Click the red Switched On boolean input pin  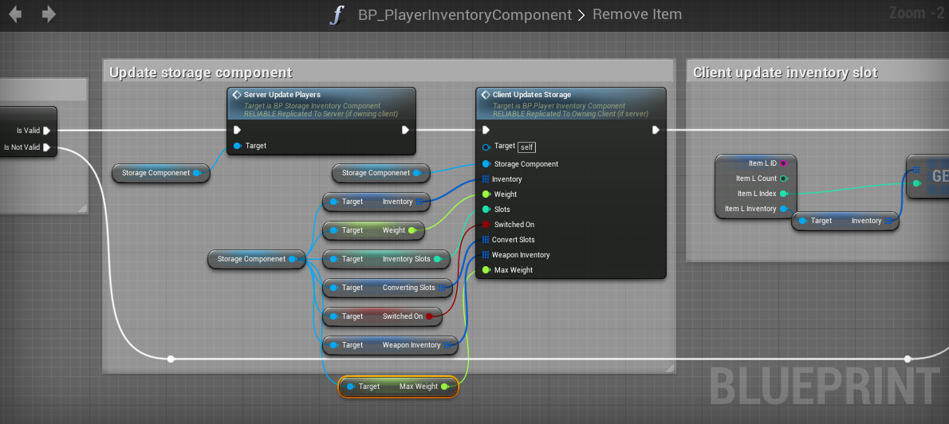coord(486,225)
